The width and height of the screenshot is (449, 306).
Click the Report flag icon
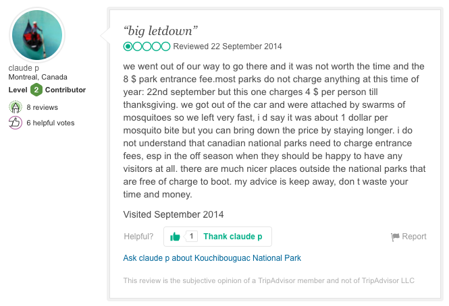[x=395, y=237]
